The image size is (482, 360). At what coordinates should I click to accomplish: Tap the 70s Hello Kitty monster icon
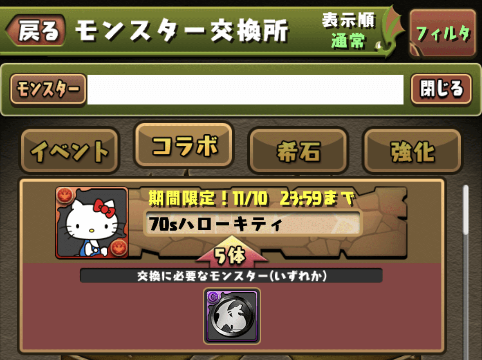pyautogui.click(x=92, y=222)
